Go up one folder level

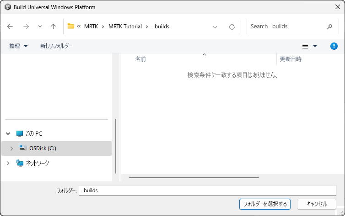click(x=53, y=26)
